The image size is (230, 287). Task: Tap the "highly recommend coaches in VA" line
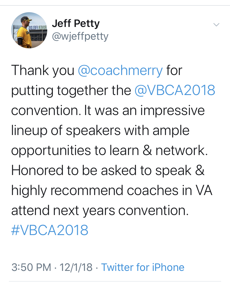point(112,191)
